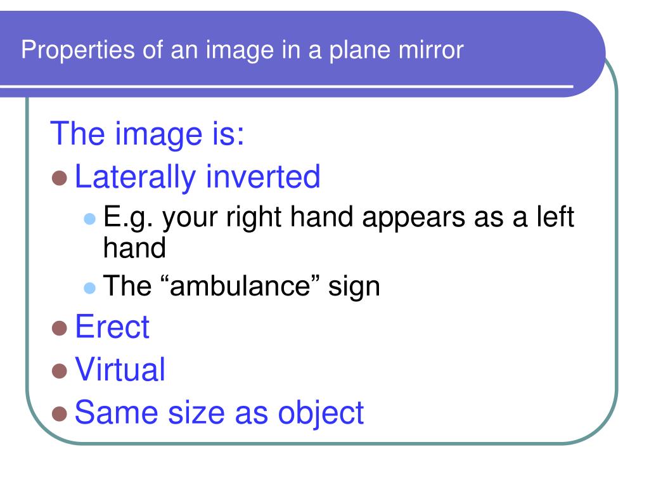Click the text 'The "ambulance" sign'

241,286
